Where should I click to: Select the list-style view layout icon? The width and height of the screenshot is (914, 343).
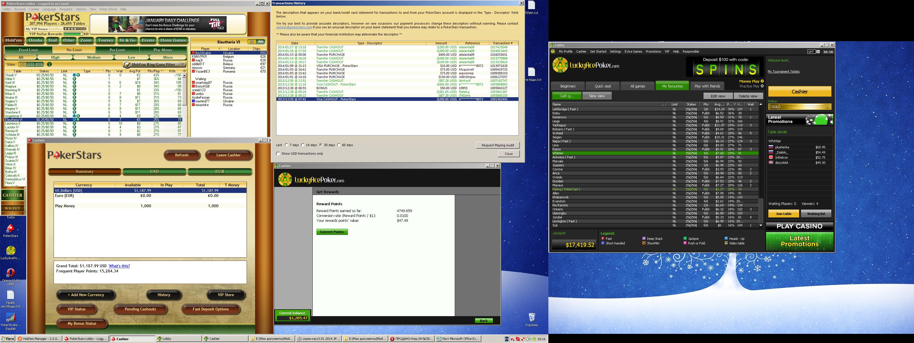pyautogui.click(x=39, y=65)
